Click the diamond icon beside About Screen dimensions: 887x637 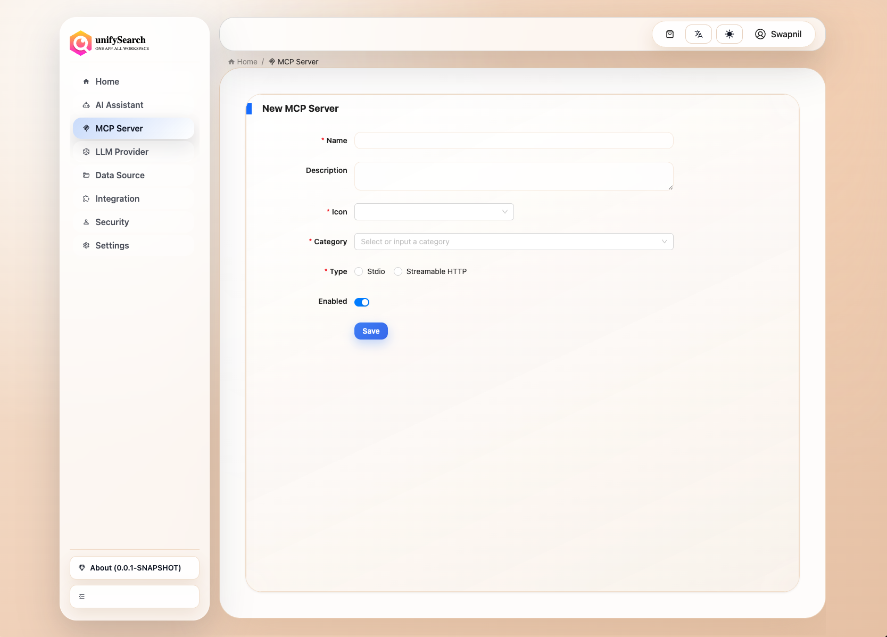[x=82, y=568]
